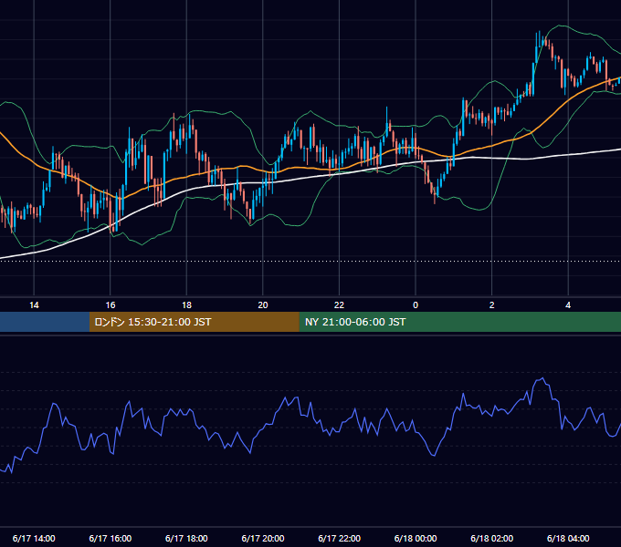Click the 6/17 14:00 date label
The height and width of the screenshot is (547, 621).
(x=34, y=538)
